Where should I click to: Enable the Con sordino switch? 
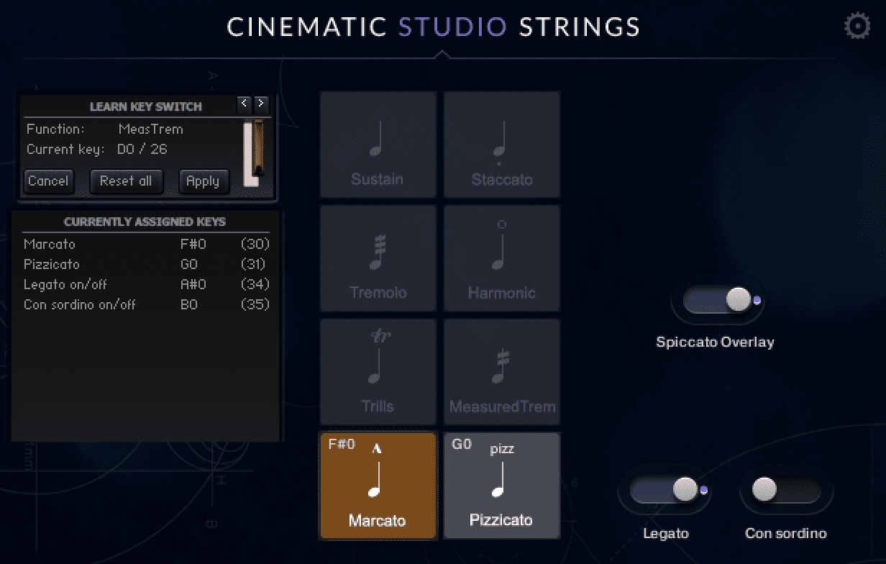pos(785,491)
